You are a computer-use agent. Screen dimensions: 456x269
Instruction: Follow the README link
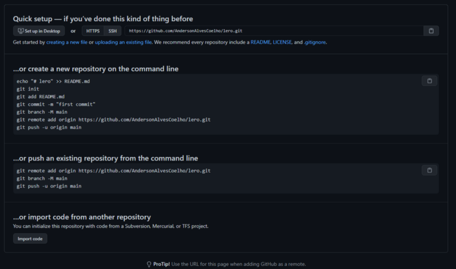pyautogui.click(x=260, y=42)
